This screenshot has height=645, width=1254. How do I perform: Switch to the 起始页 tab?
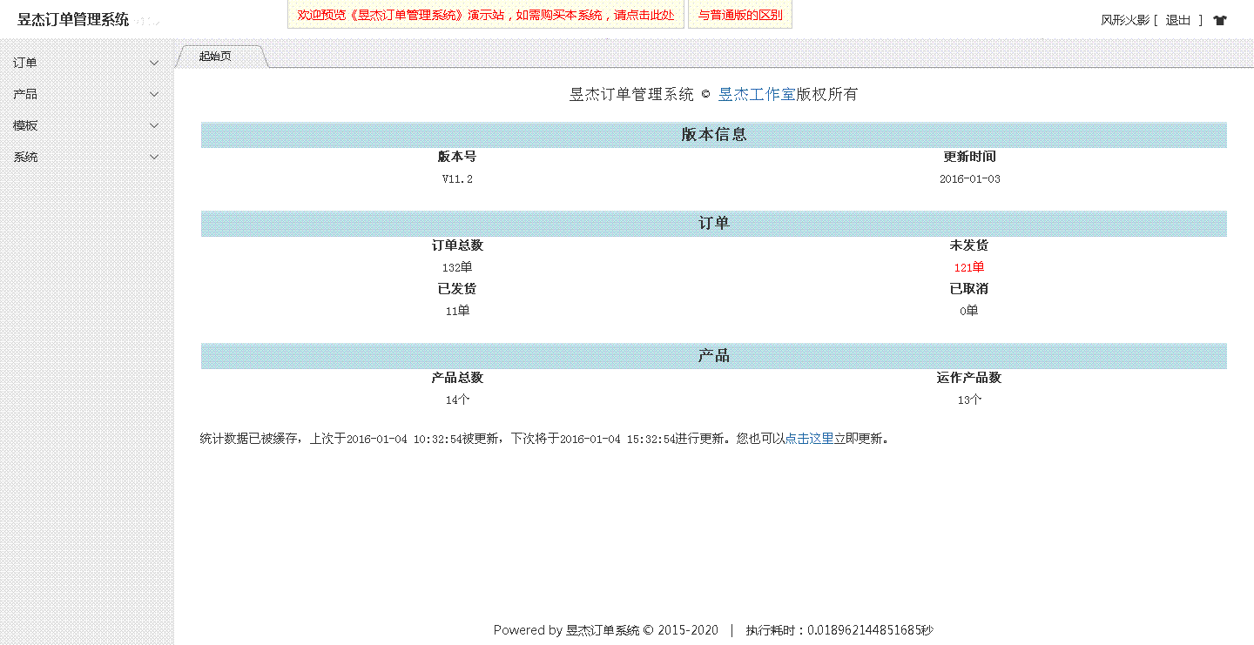[215, 57]
